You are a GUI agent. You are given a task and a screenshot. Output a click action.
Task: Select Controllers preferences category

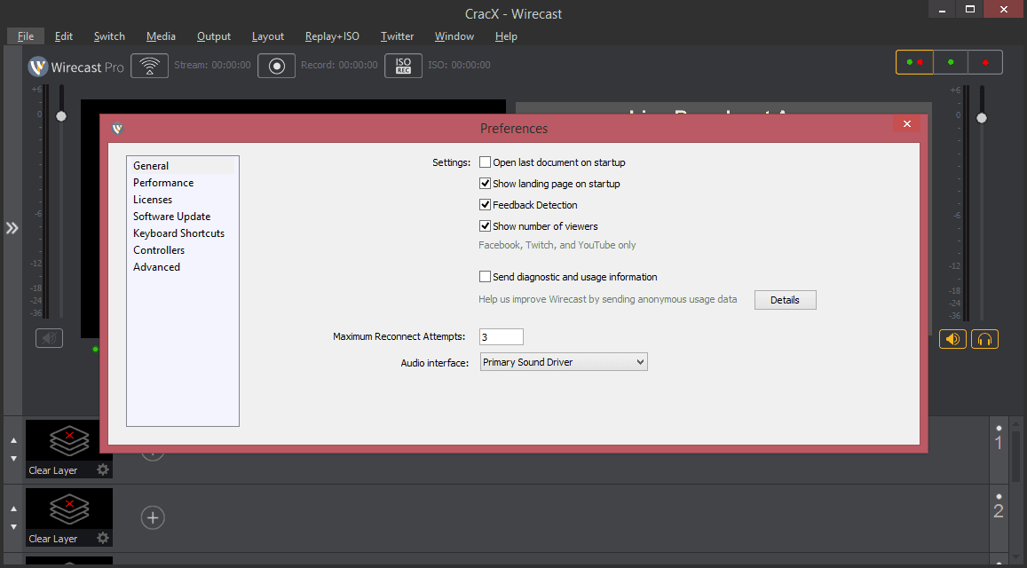(x=159, y=250)
